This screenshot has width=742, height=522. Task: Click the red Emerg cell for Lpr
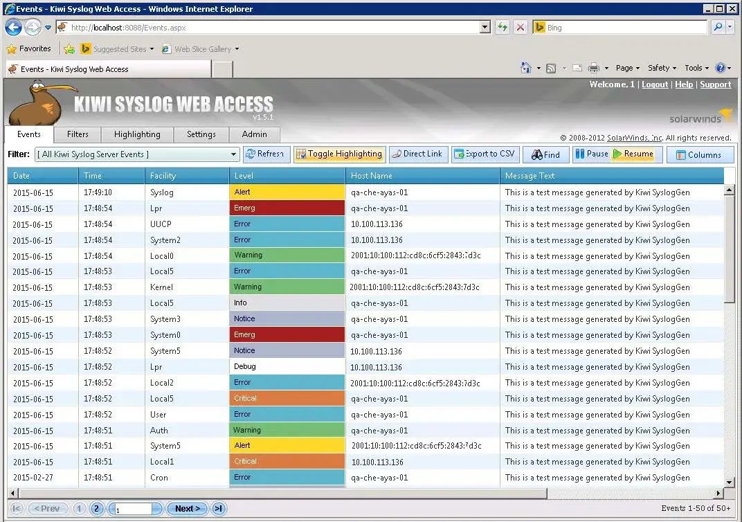tap(287, 208)
